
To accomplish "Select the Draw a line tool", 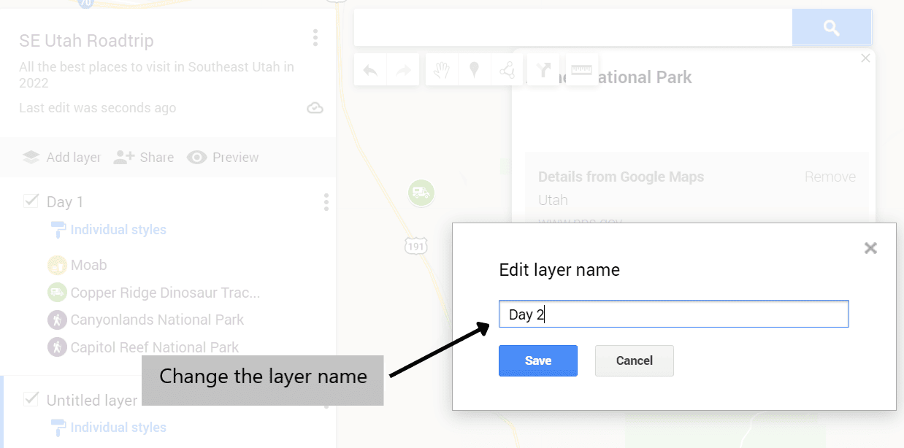I will click(x=508, y=69).
